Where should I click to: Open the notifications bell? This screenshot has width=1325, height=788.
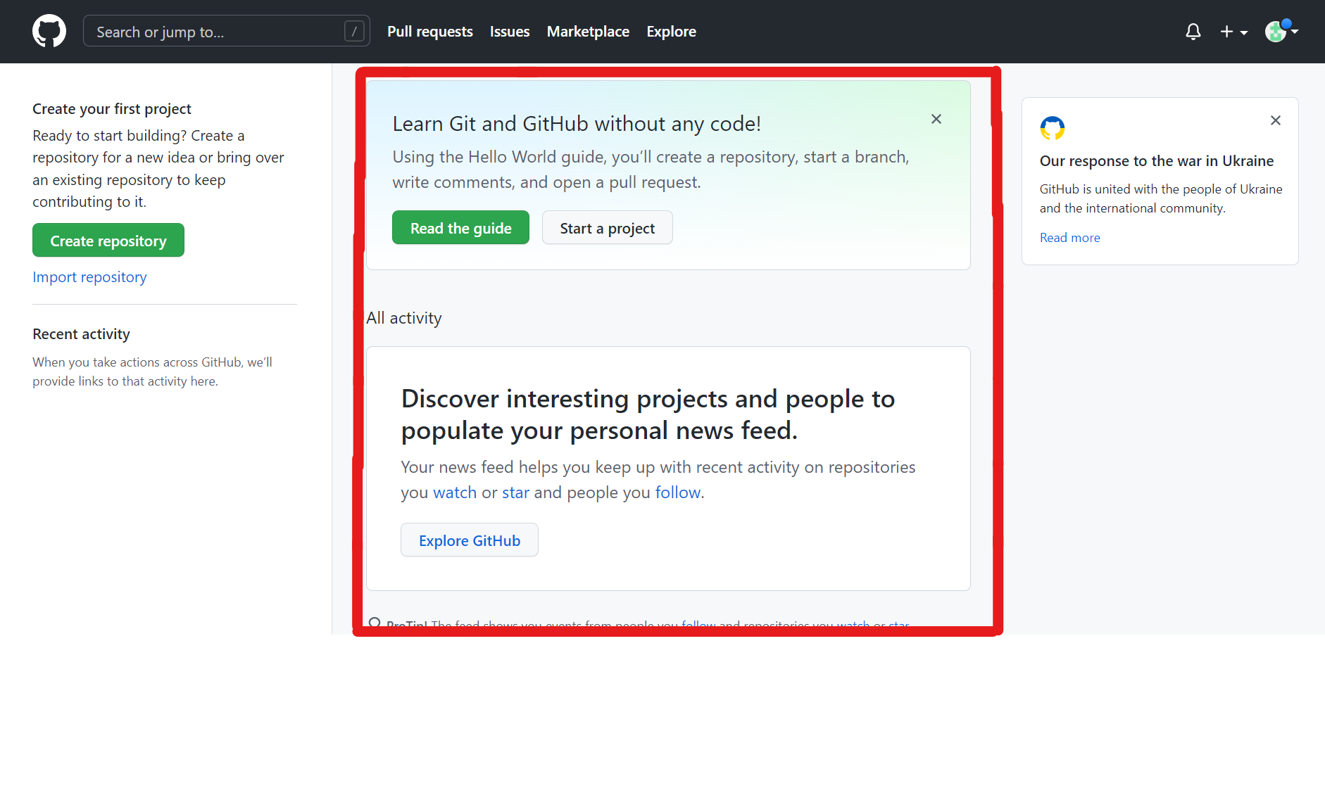[x=1193, y=32]
